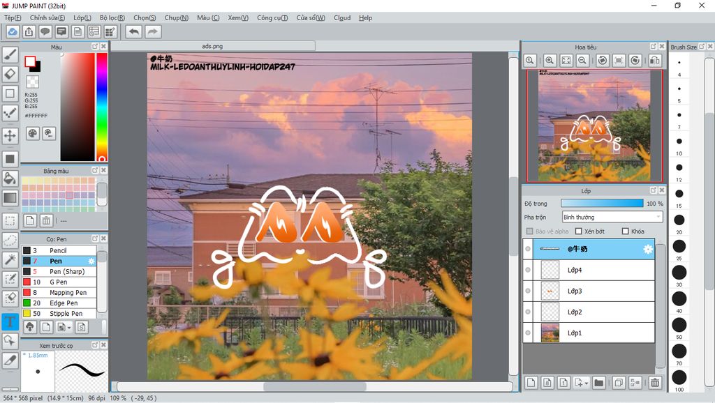Open the Công cụ menu

pyautogui.click(x=272, y=17)
